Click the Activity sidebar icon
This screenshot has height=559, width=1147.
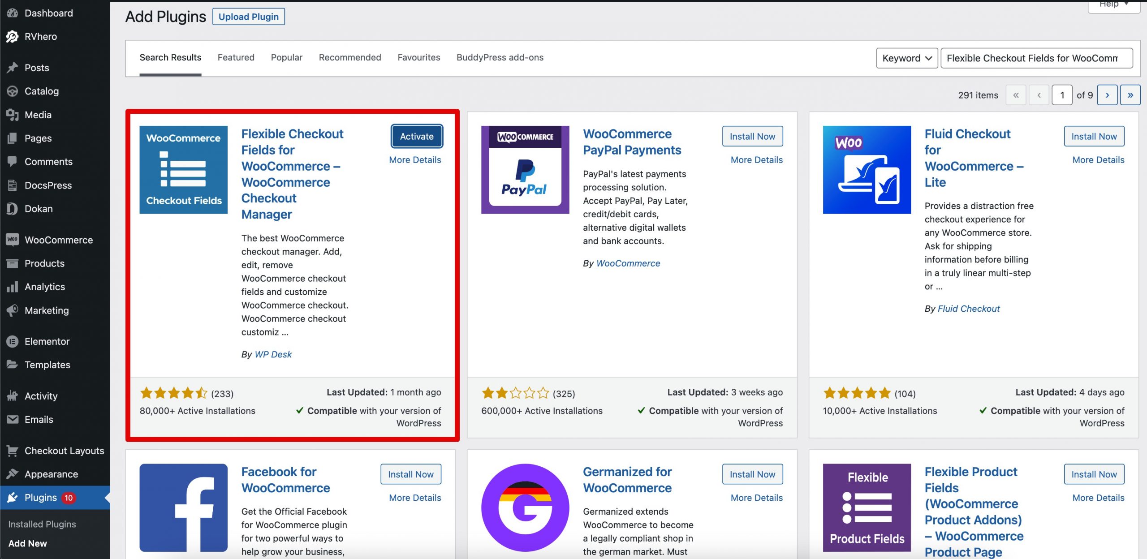[13, 396]
